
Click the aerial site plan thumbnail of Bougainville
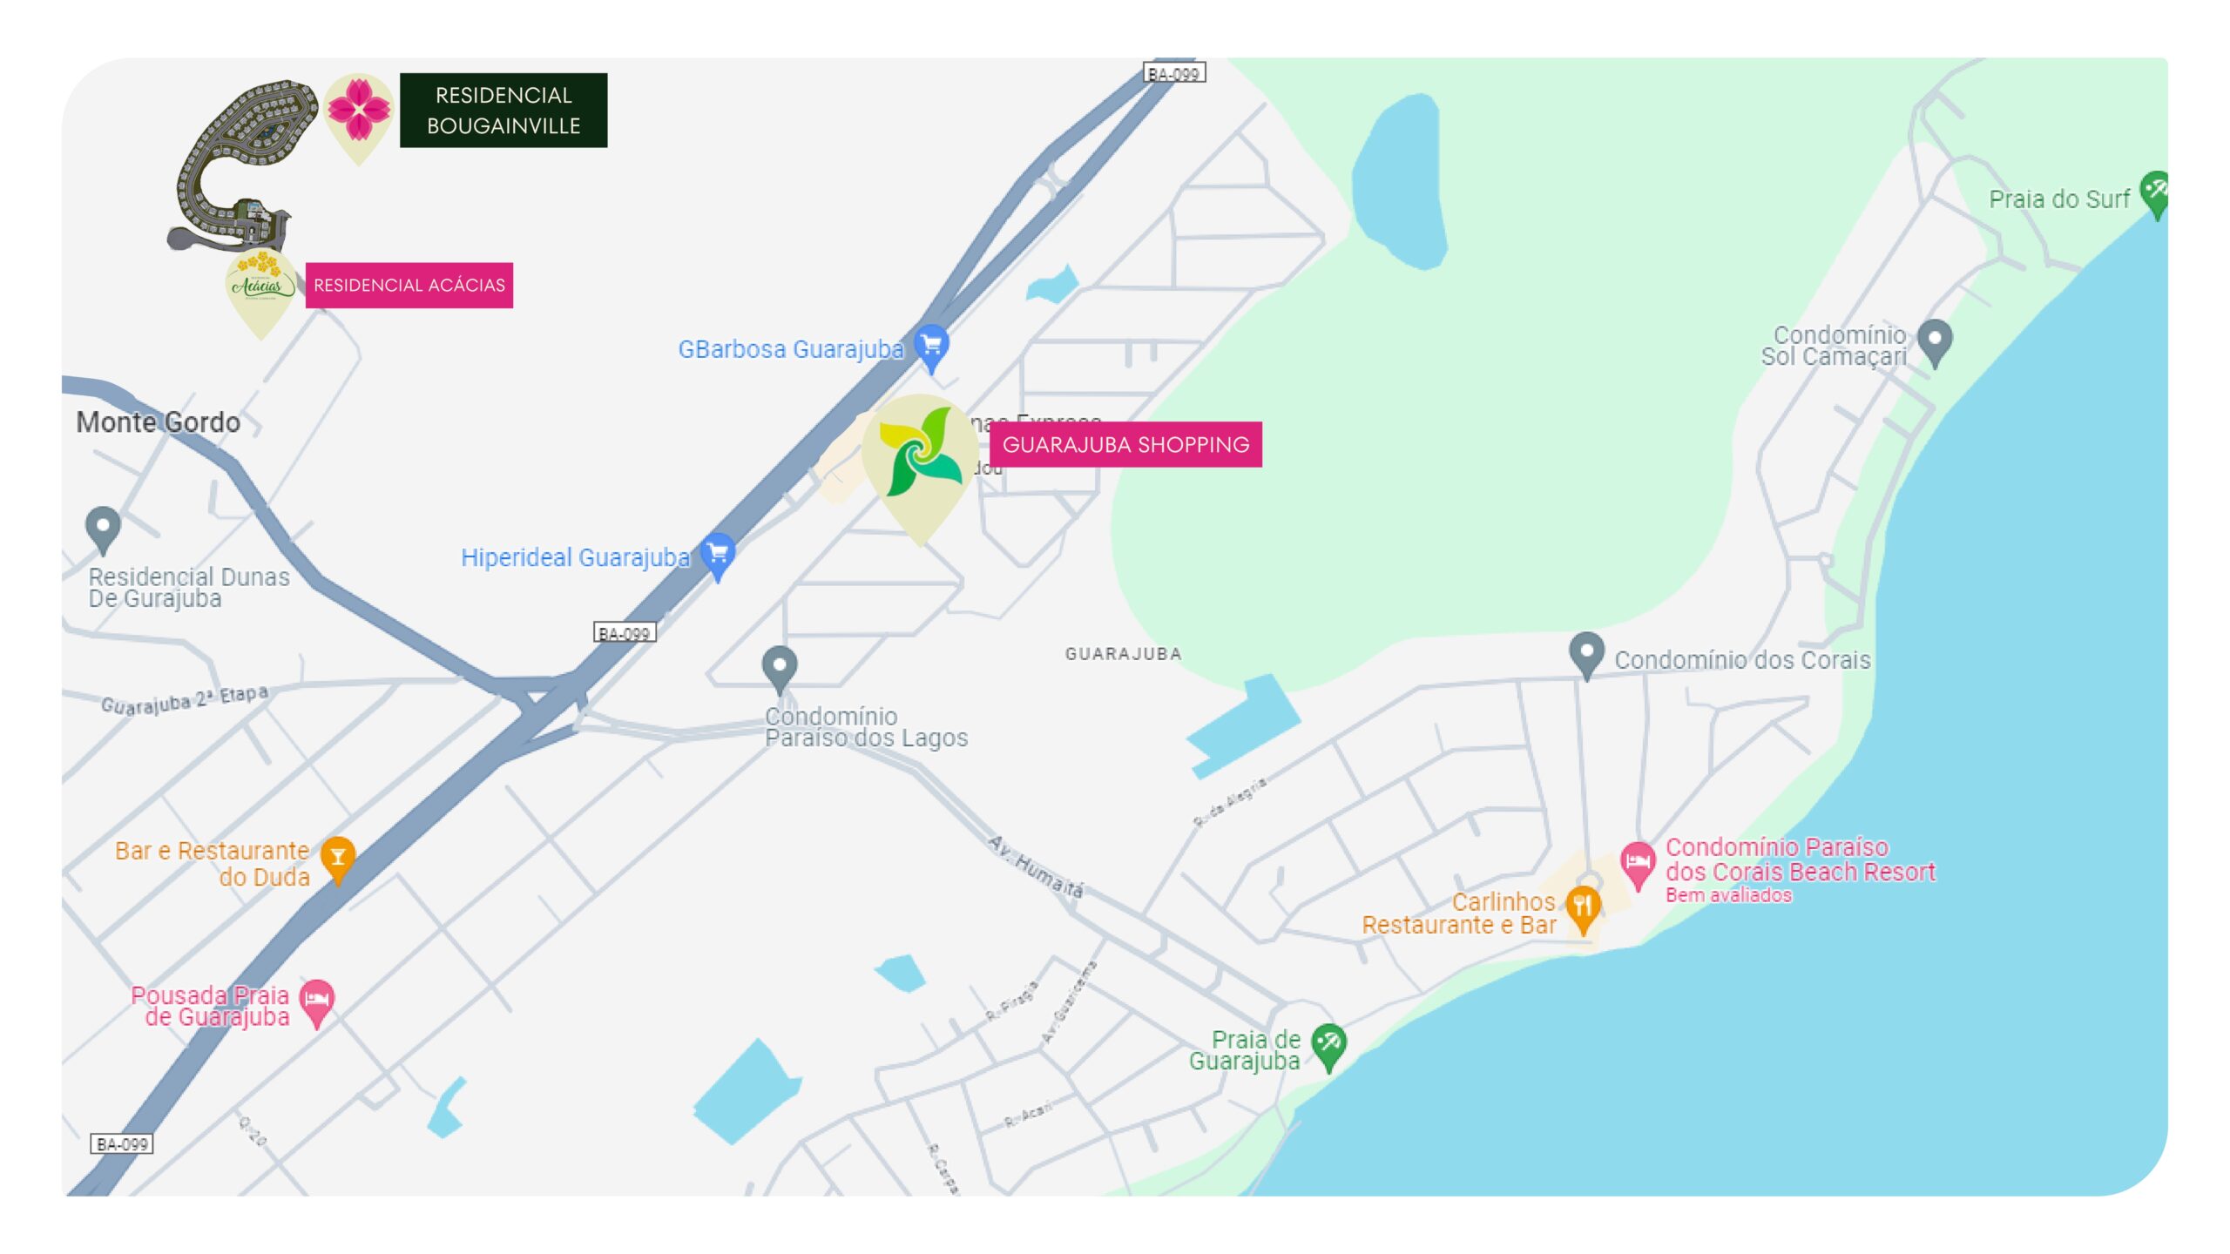click(x=244, y=165)
